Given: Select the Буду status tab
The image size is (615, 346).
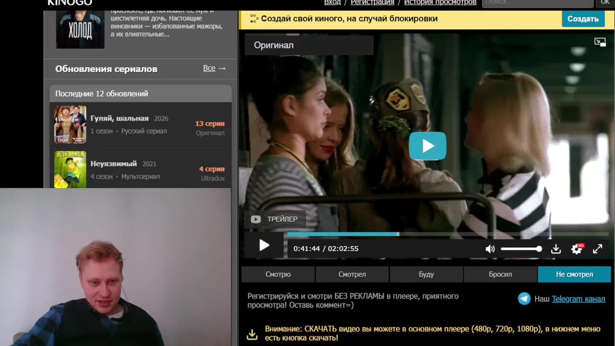Looking at the screenshot, I should 426,274.
